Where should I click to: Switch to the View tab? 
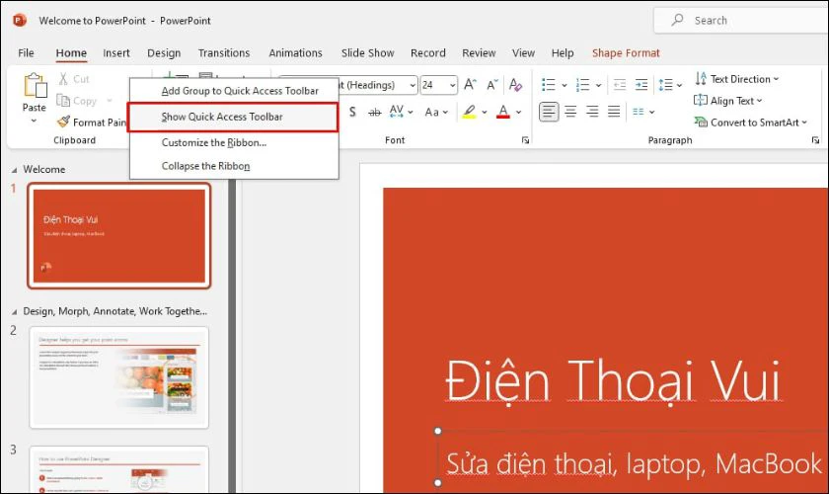click(523, 53)
